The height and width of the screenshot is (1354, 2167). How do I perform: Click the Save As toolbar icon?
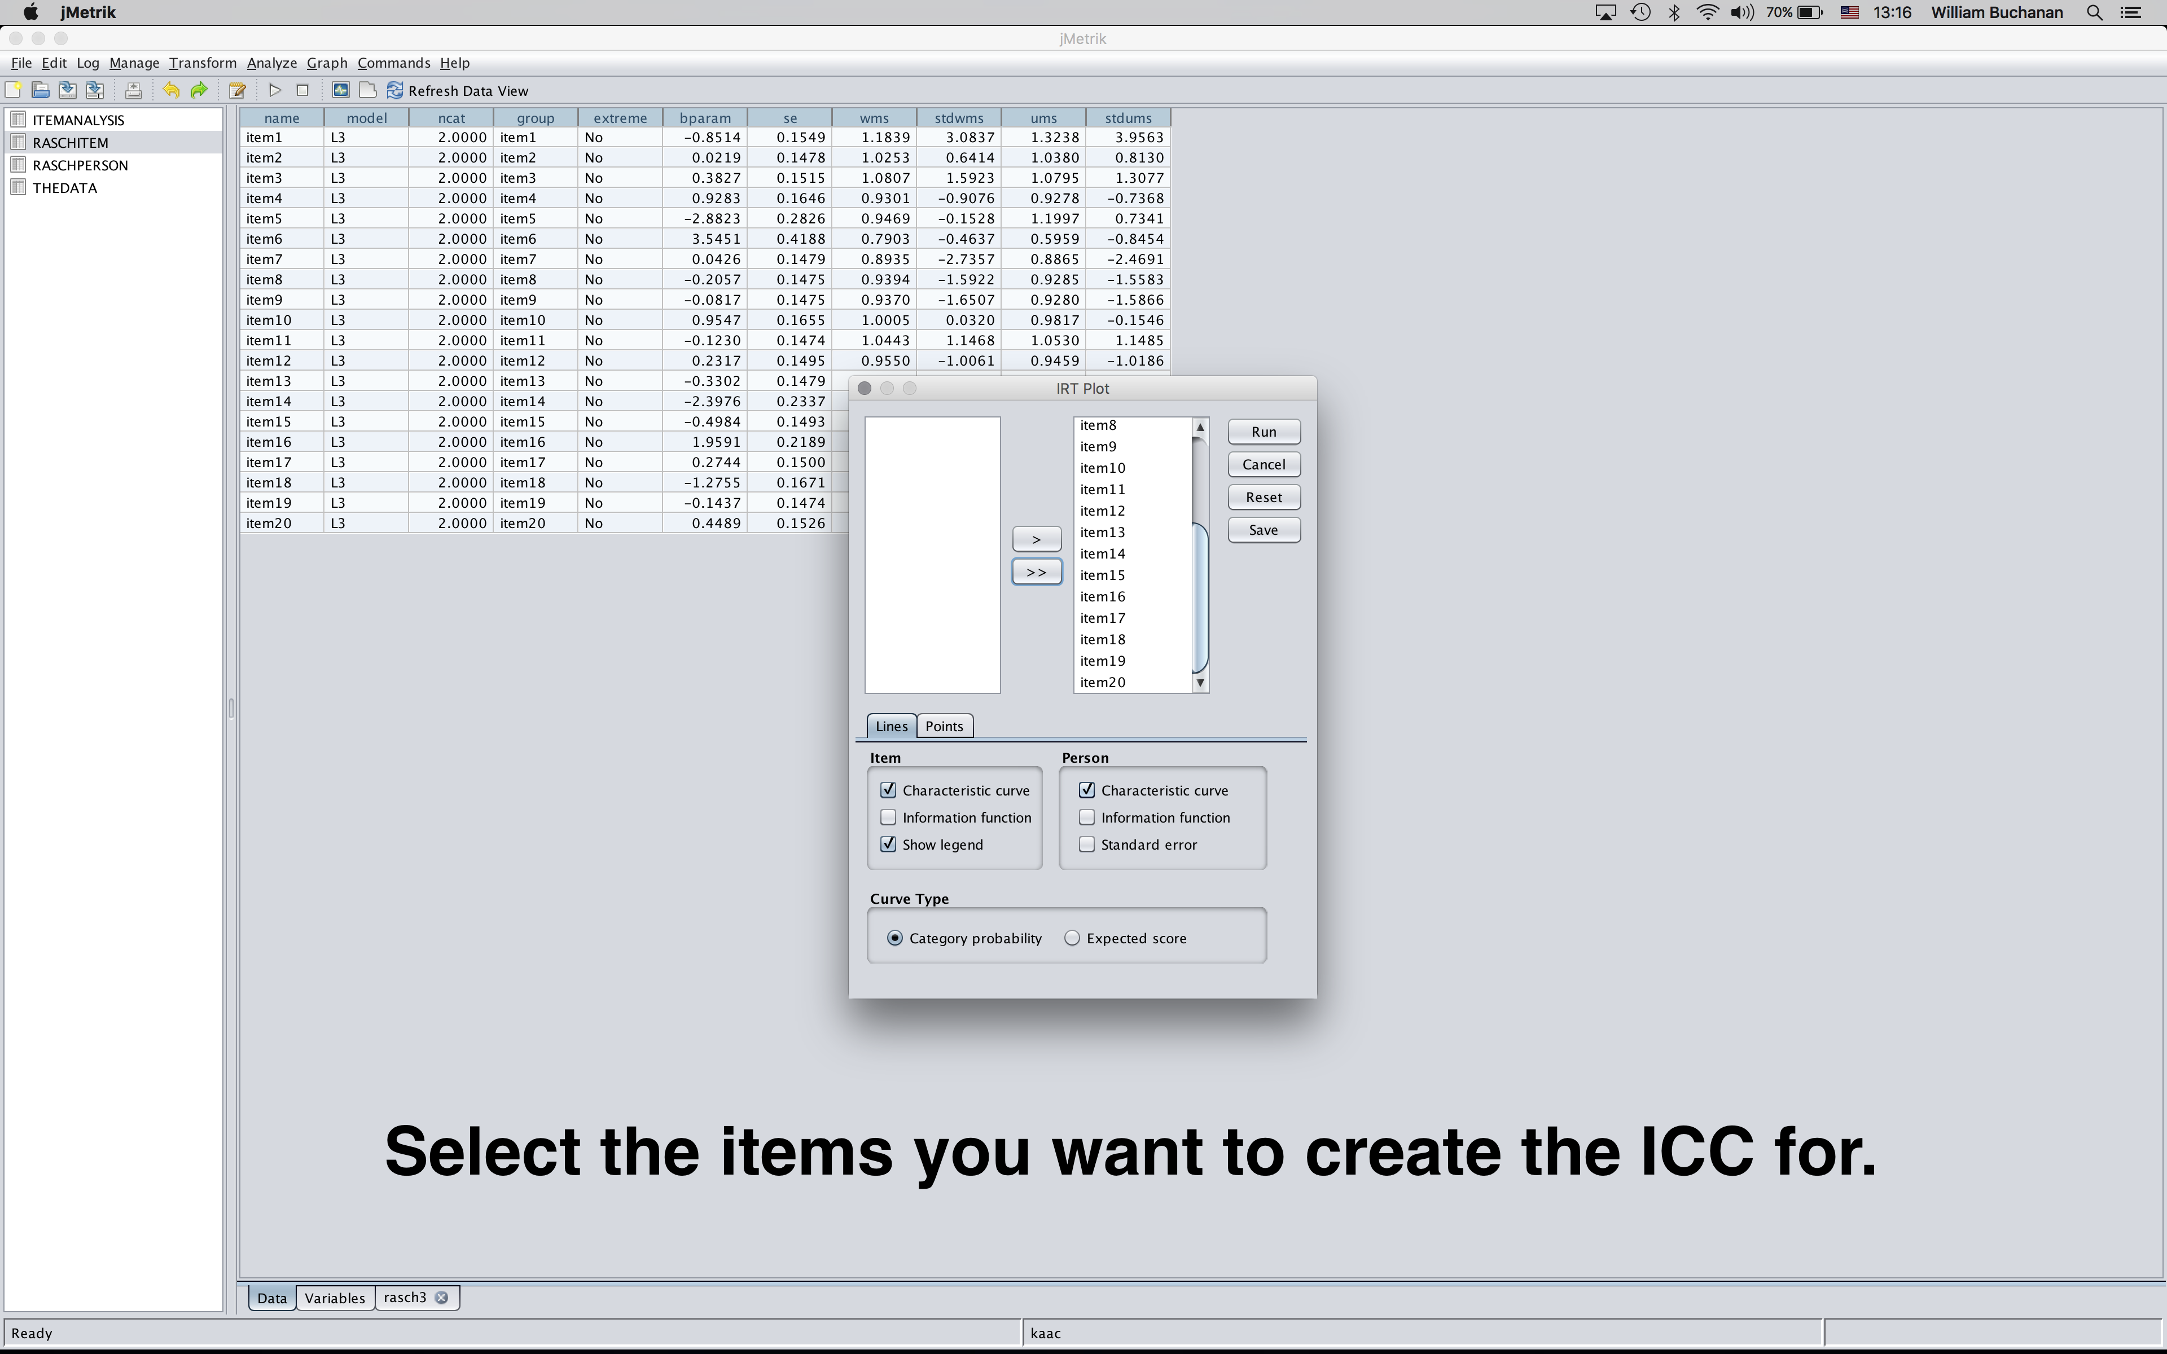pyautogui.click(x=95, y=90)
